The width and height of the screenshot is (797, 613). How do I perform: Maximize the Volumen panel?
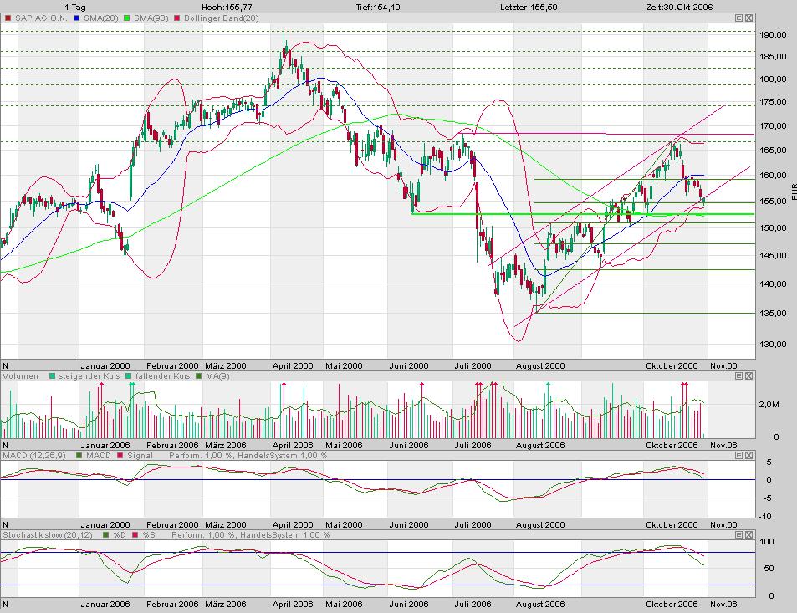739,376
